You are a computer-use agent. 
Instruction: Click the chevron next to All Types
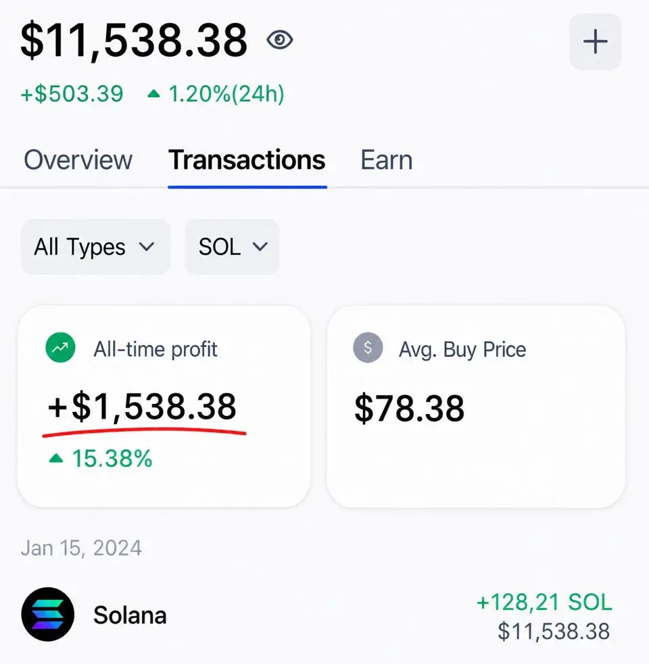click(x=147, y=247)
